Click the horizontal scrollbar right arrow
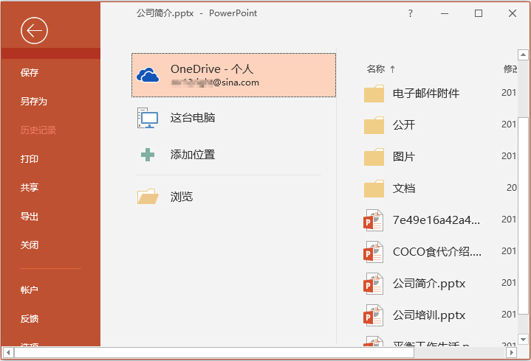This screenshot has width=531, height=361. [x=511, y=353]
